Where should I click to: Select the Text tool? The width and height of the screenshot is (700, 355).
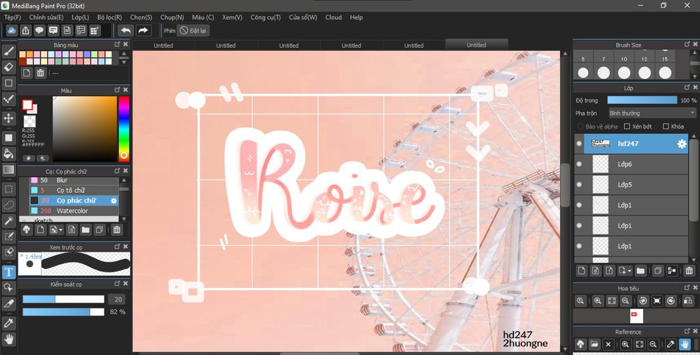(8, 272)
